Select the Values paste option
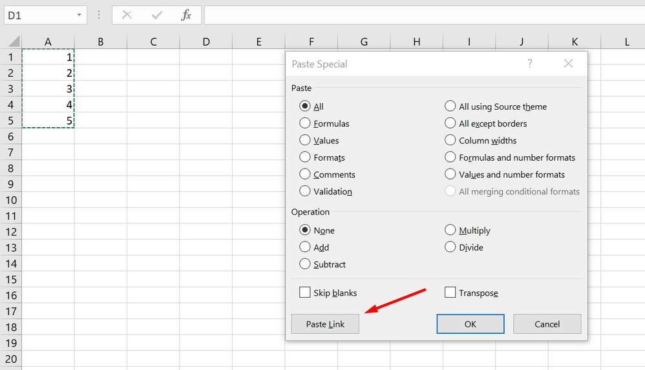The width and height of the screenshot is (645, 370). [x=305, y=139]
